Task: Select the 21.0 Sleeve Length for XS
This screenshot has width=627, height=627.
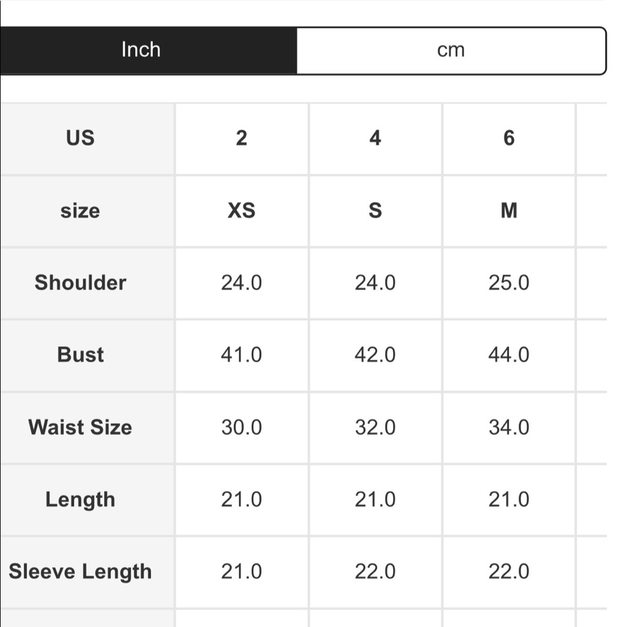Action: click(x=241, y=572)
